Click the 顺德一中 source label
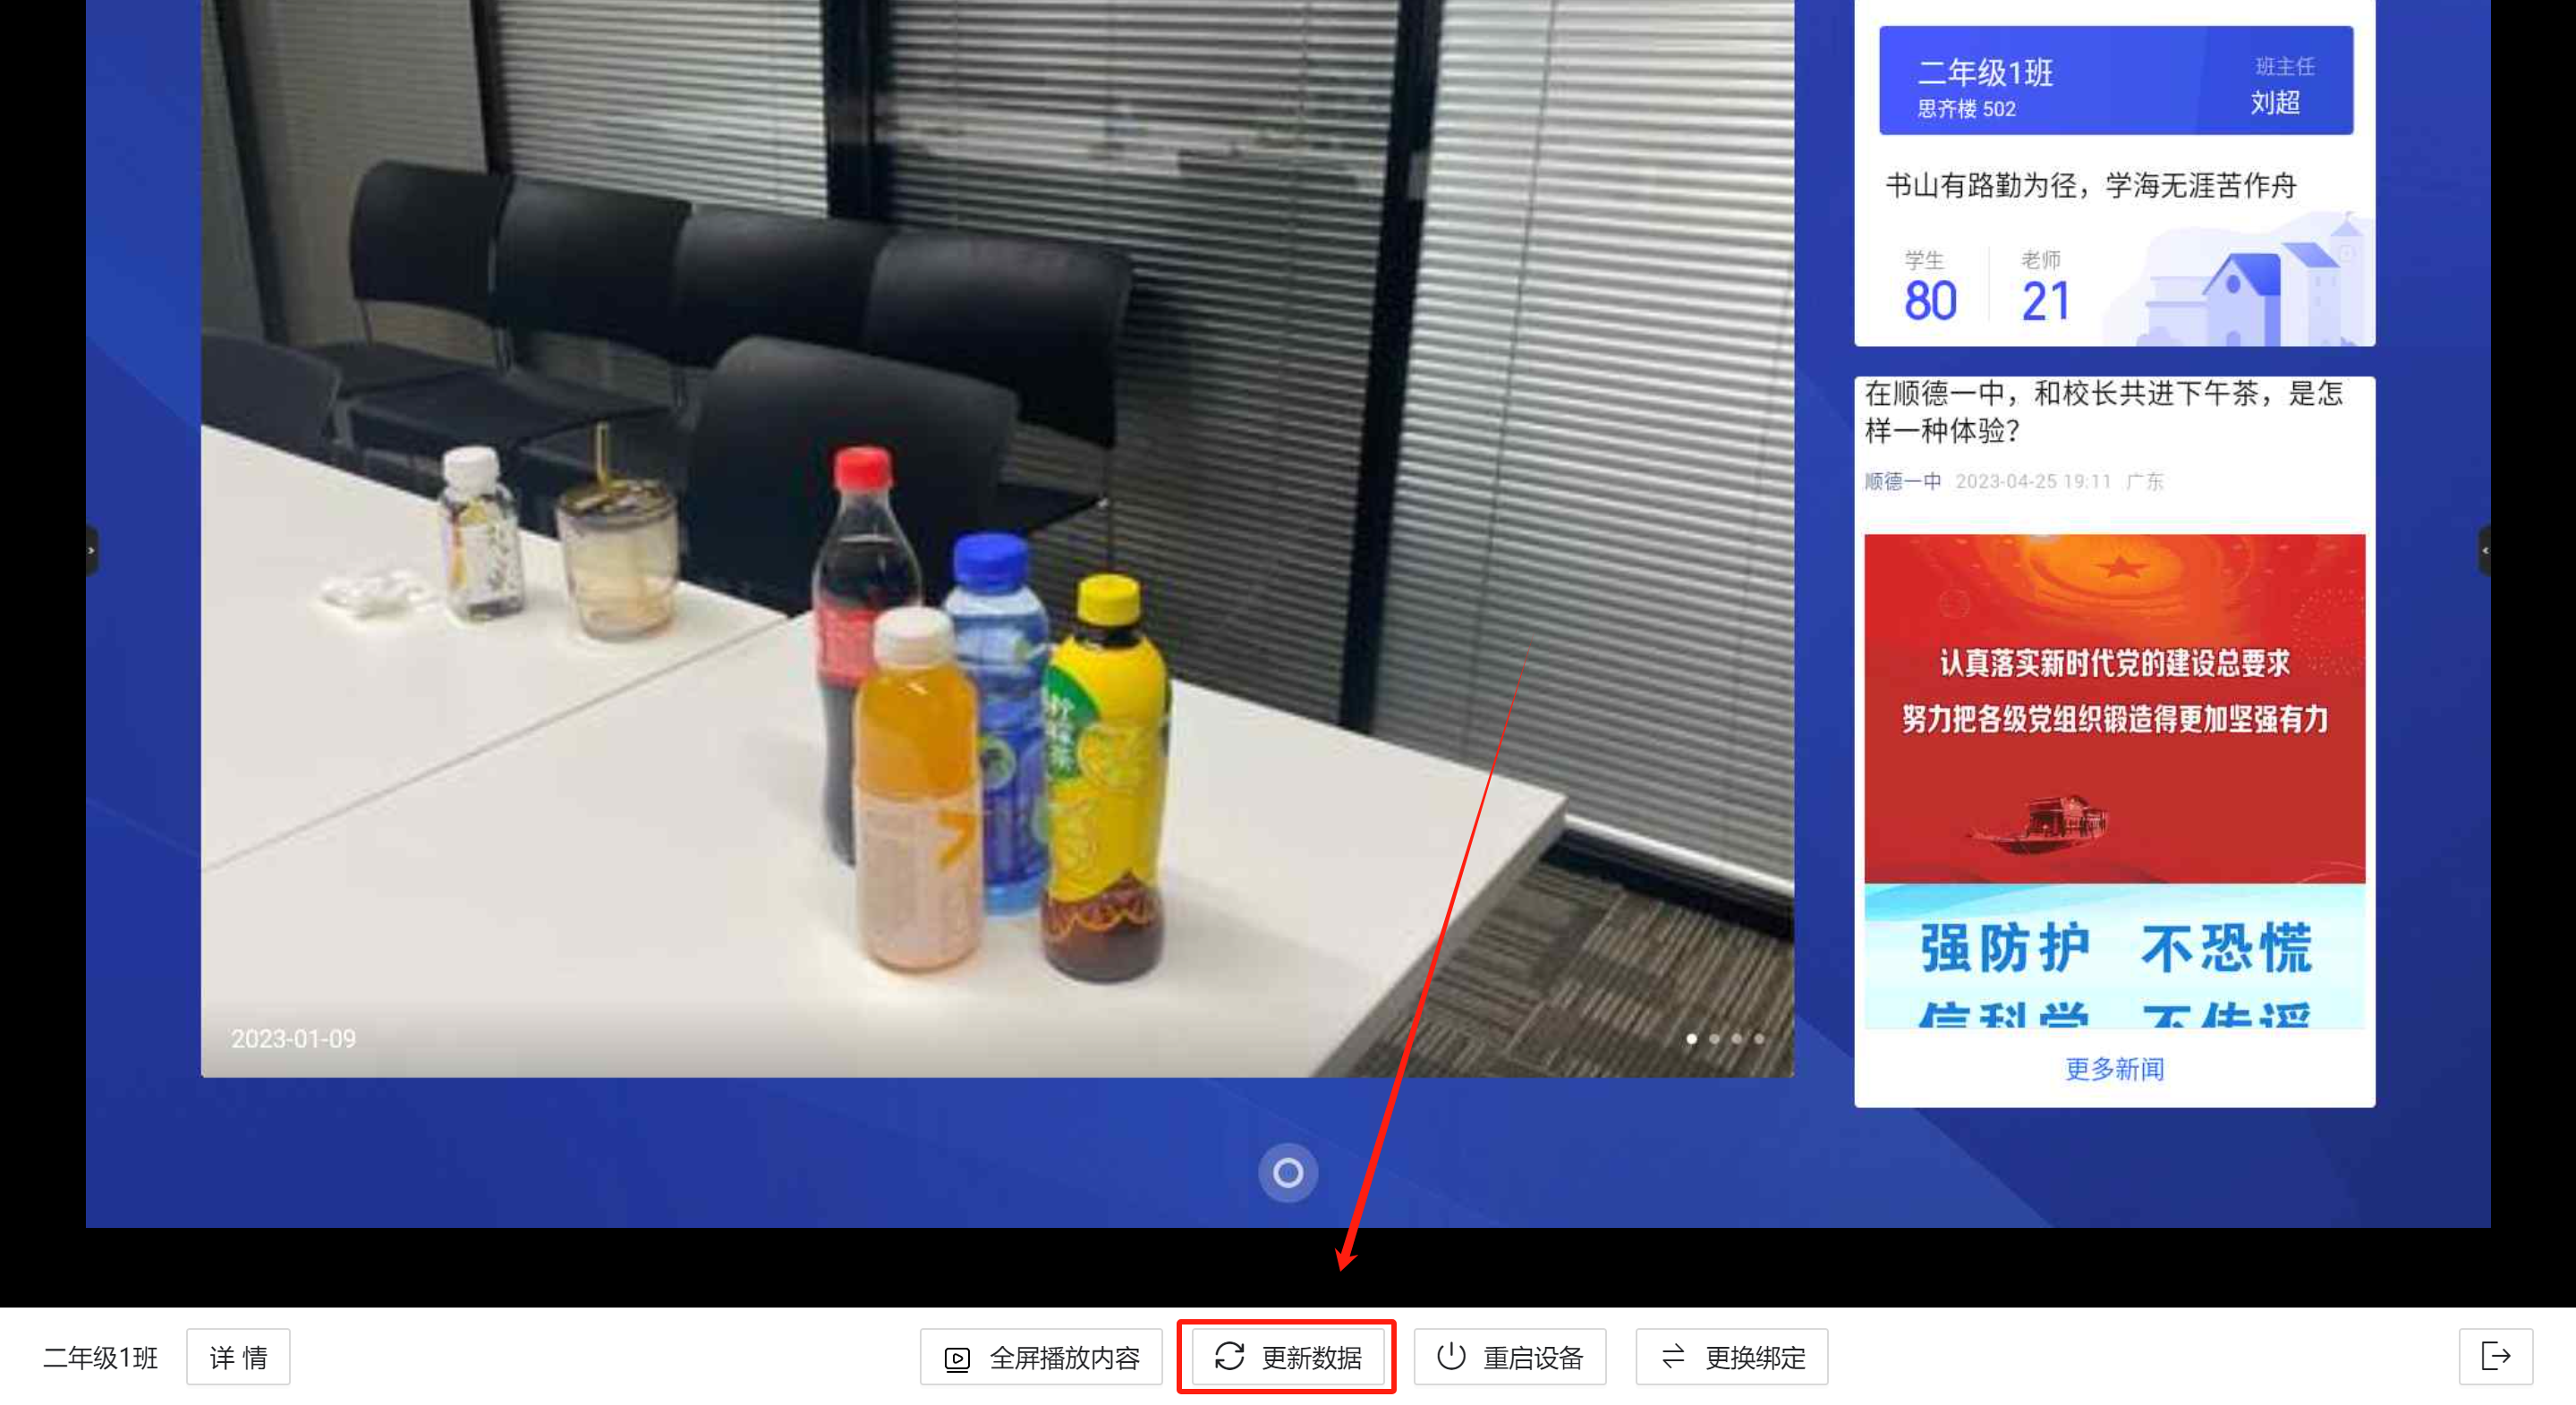2576x1405 pixels. coord(1903,482)
